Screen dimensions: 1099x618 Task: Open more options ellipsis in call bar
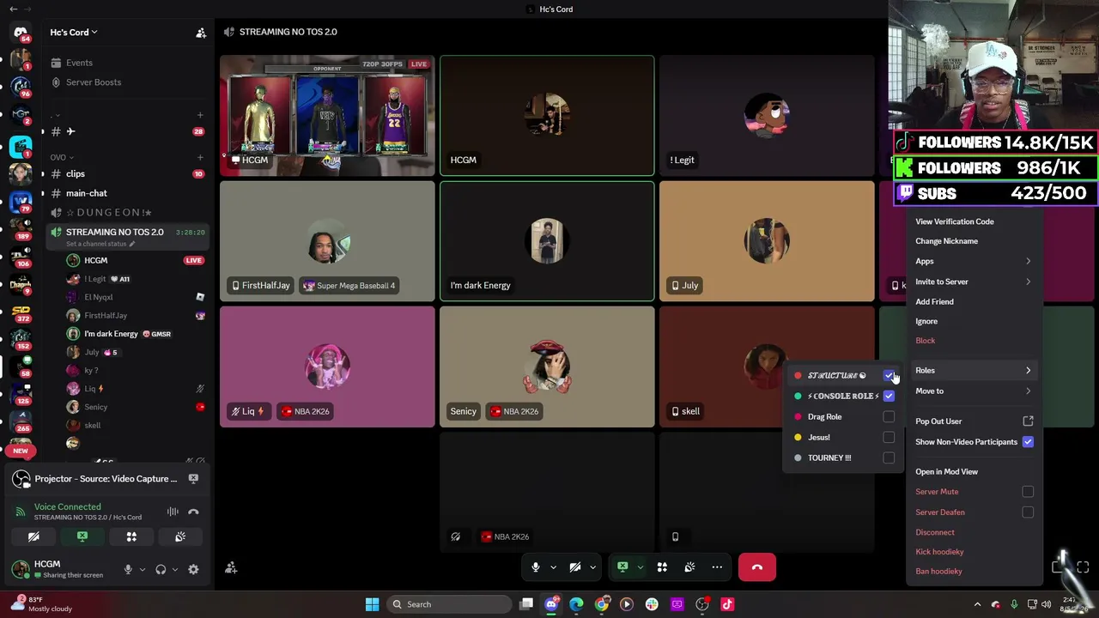click(717, 567)
